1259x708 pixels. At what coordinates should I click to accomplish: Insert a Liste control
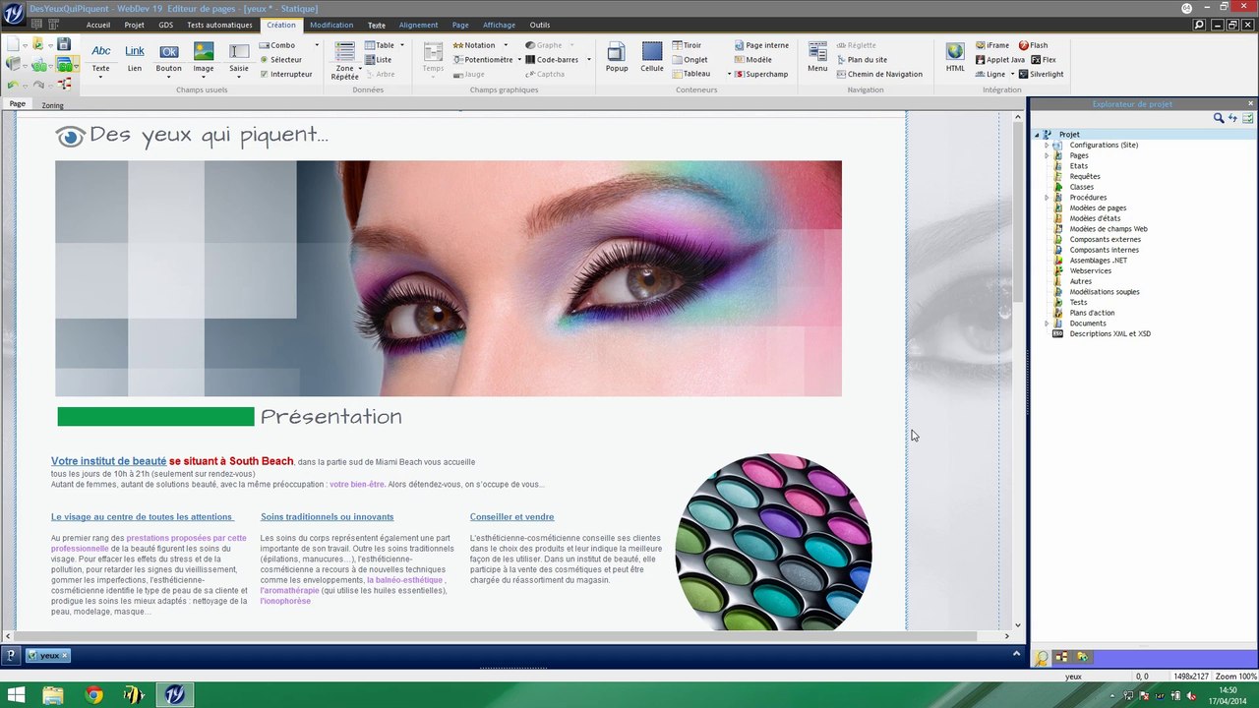[x=378, y=60]
